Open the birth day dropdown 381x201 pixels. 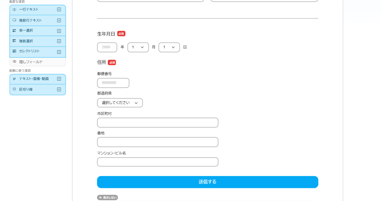pos(169,47)
